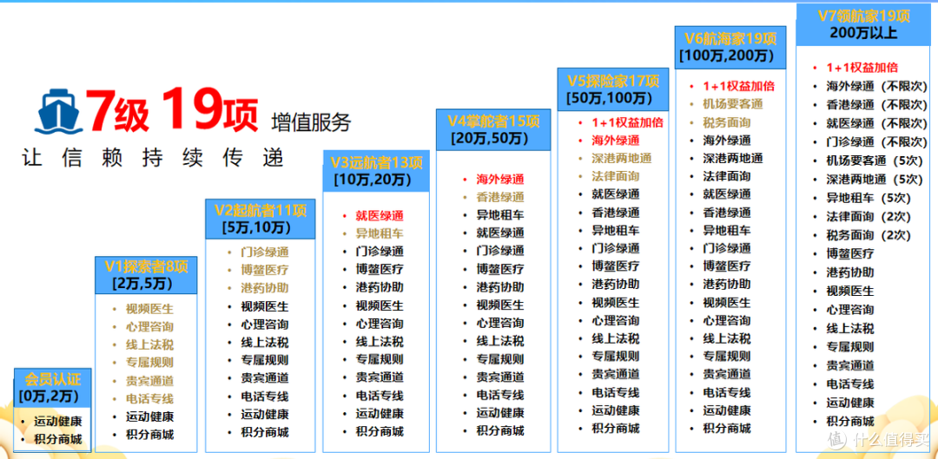Viewport: 938px width, 459px height.
Task: Click '海外绿通（不限次）' item
Action: coord(876,86)
